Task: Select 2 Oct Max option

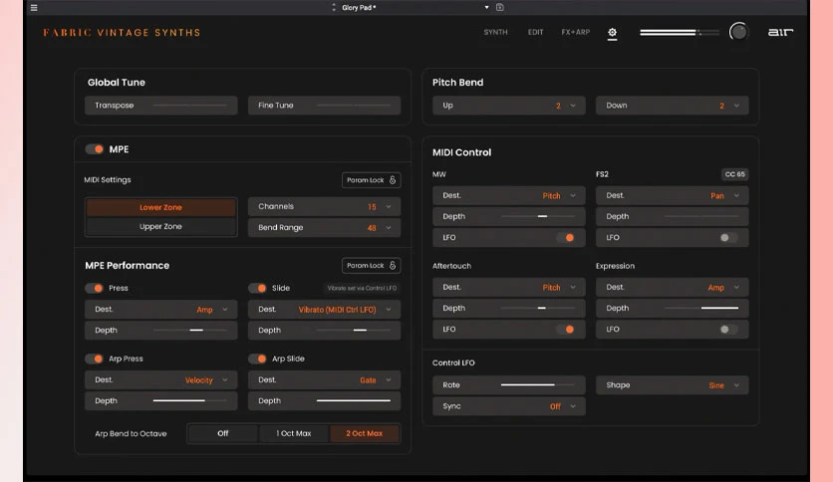Action: [x=365, y=433]
